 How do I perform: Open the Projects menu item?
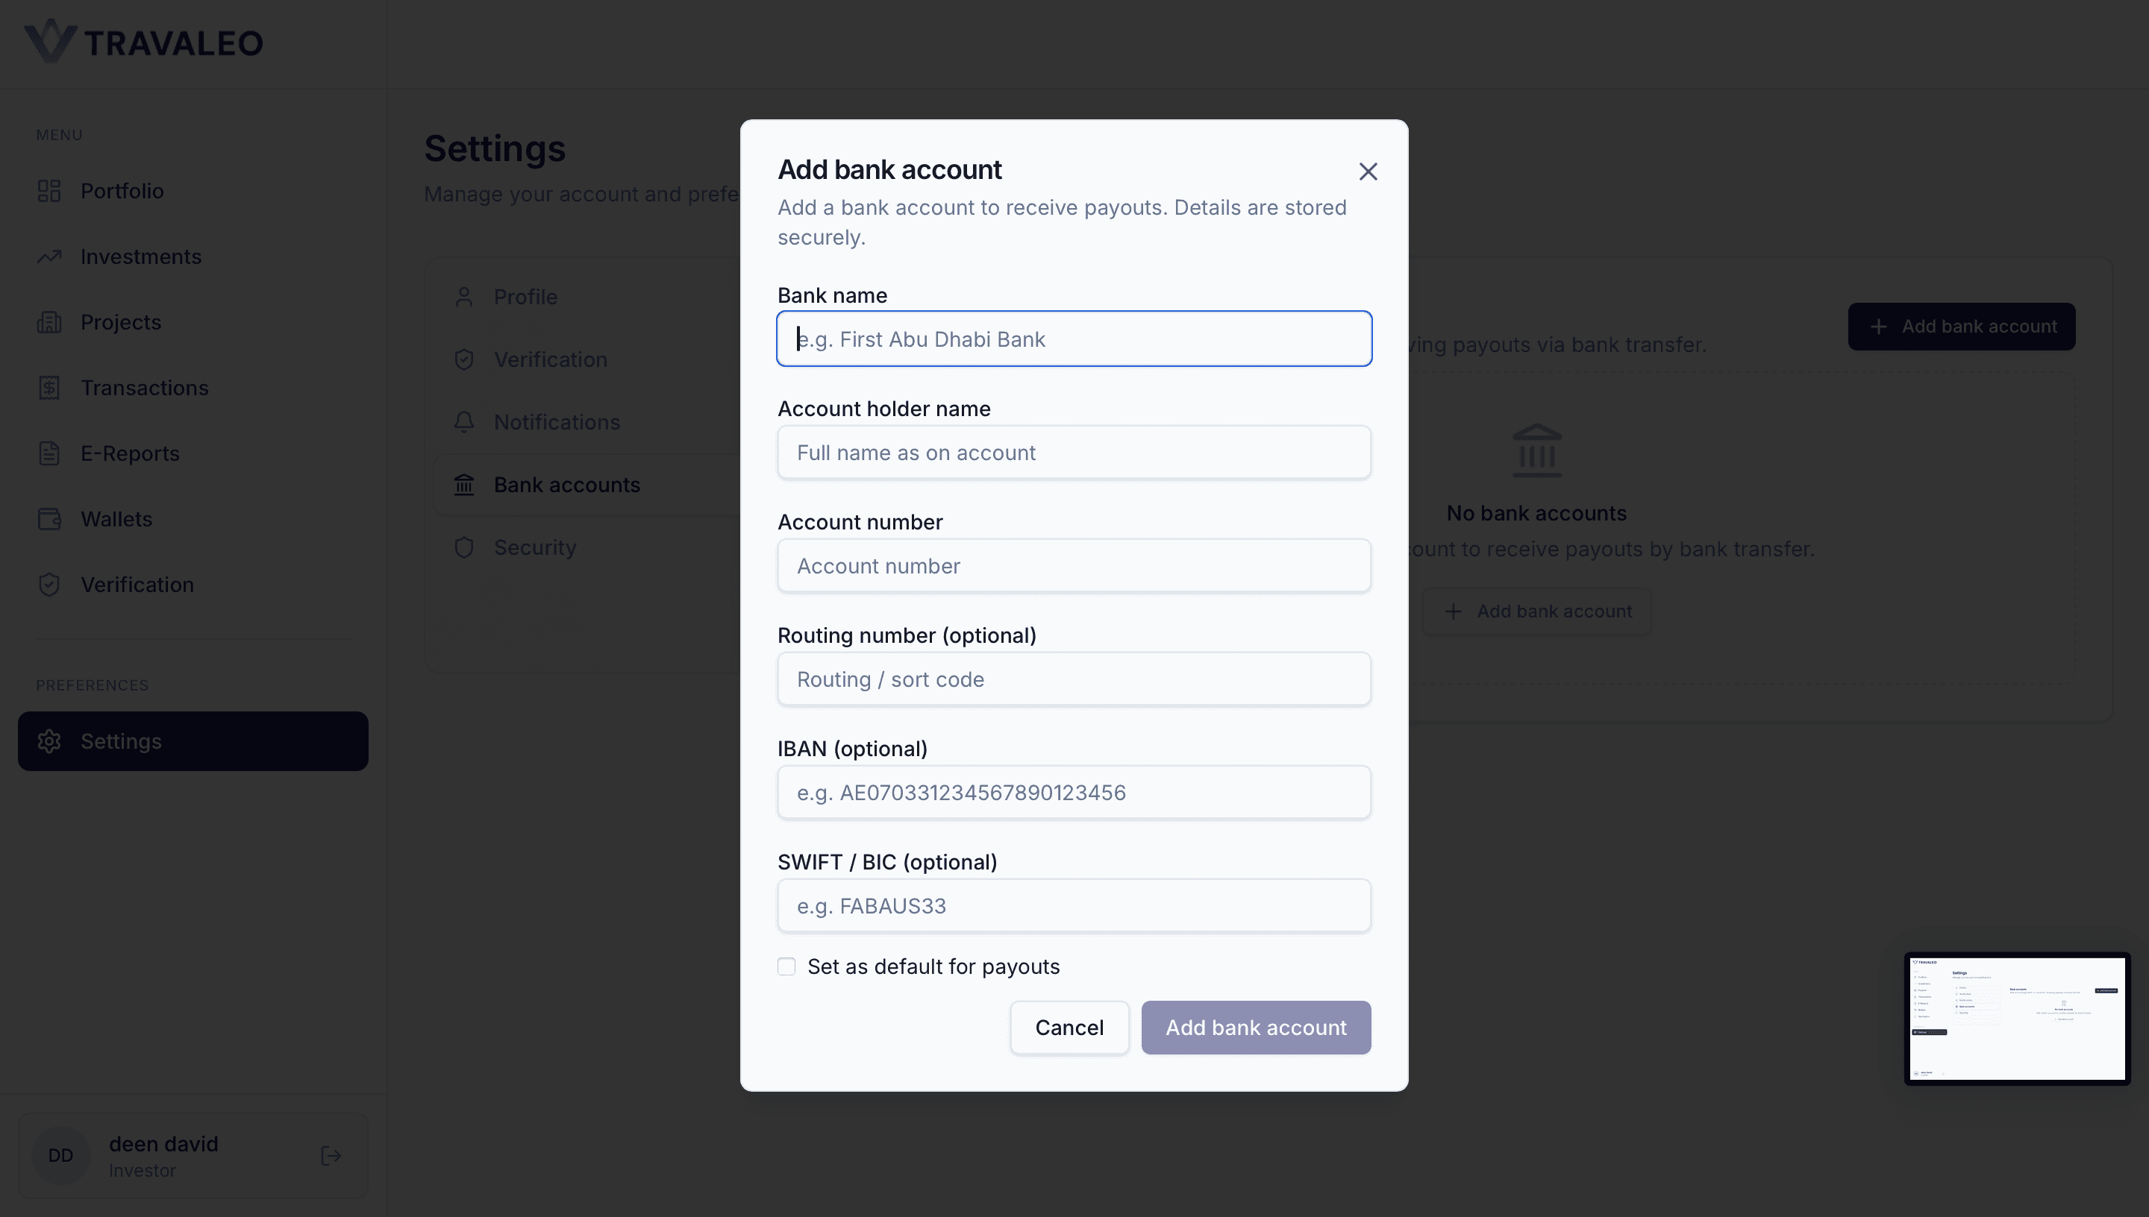(x=193, y=322)
